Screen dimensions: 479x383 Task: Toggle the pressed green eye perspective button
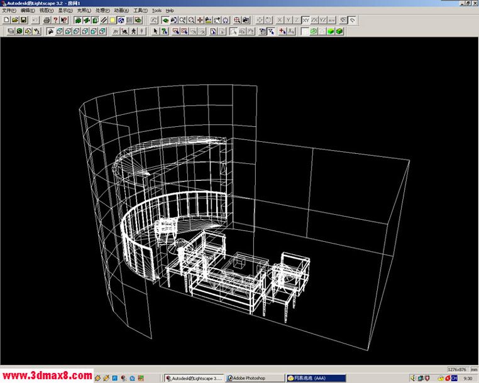tap(165, 20)
